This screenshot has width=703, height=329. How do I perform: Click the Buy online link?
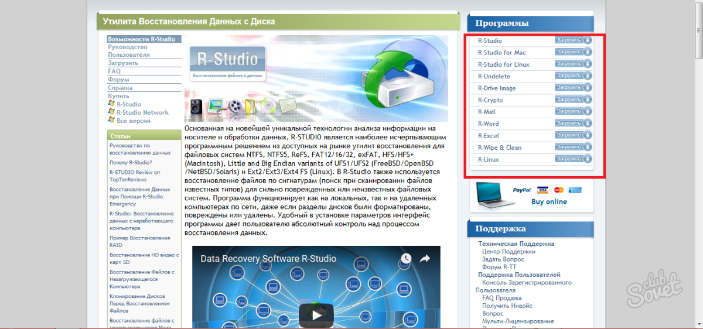(x=550, y=201)
